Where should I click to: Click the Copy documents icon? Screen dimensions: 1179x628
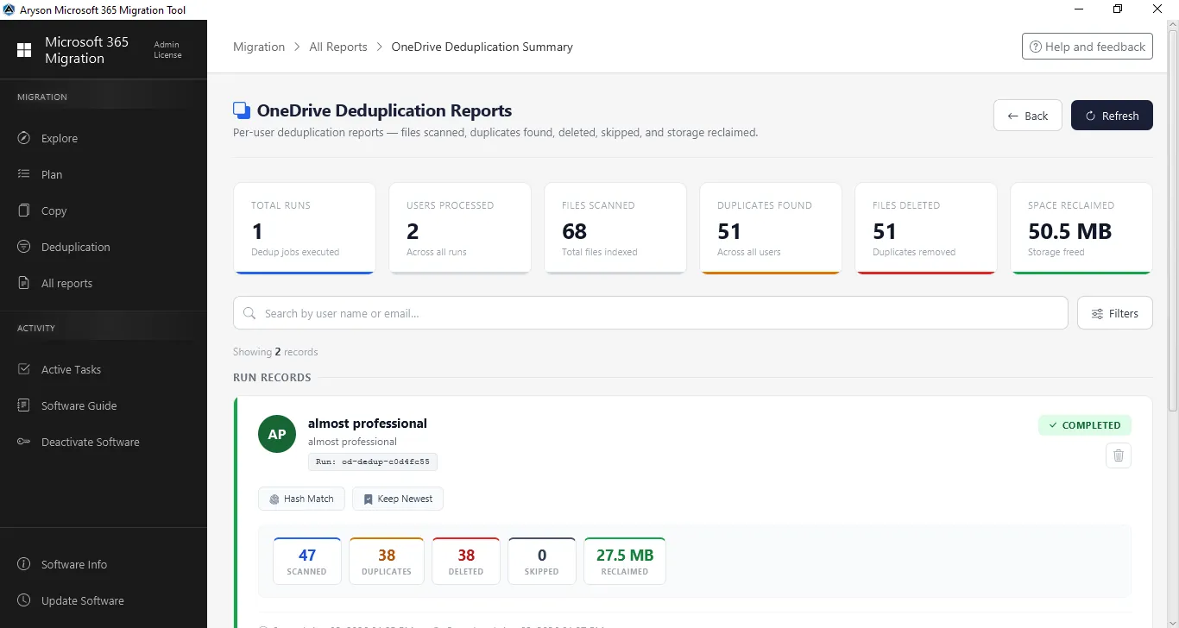coord(24,210)
